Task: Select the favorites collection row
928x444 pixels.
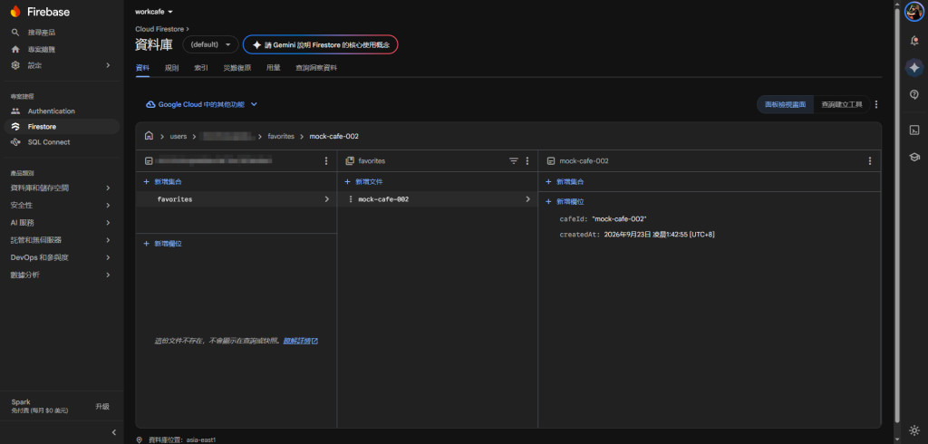Action: click(237, 199)
